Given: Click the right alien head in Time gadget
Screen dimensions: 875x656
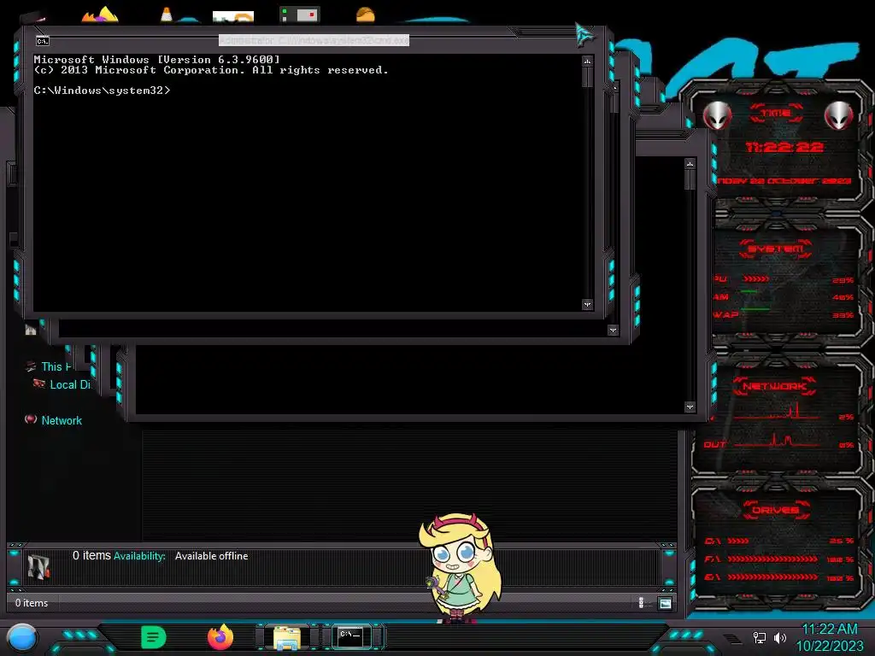Looking at the screenshot, I should [839, 115].
